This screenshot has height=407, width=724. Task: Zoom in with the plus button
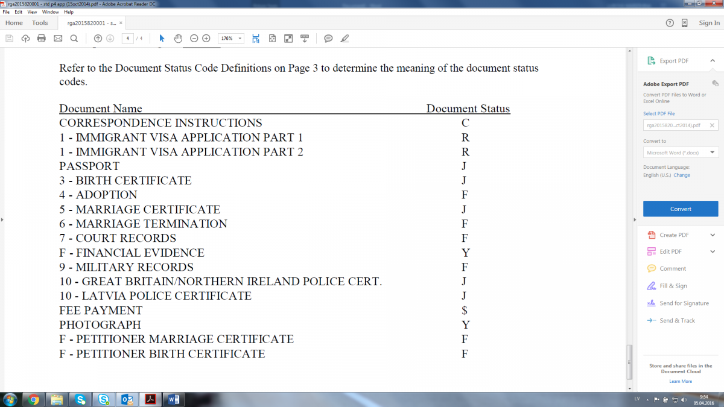206,39
